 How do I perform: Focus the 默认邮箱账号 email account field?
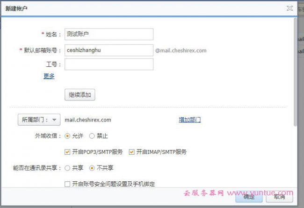tap(109, 50)
